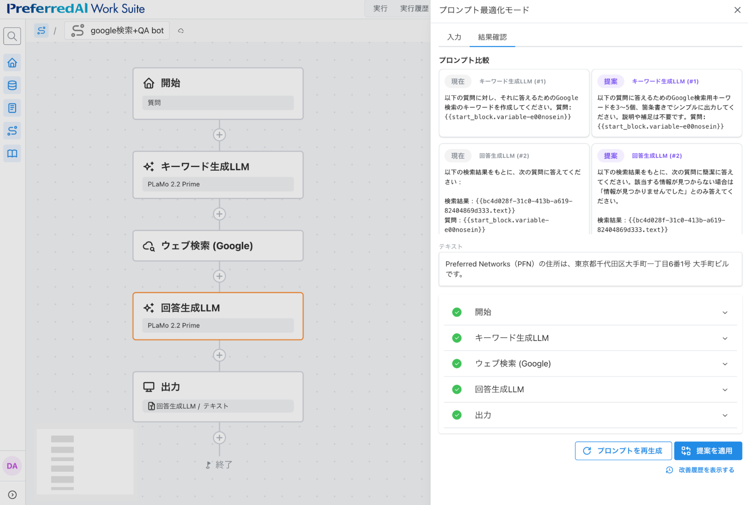
Task: Open the database icon in sidebar
Action: (x=12, y=85)
